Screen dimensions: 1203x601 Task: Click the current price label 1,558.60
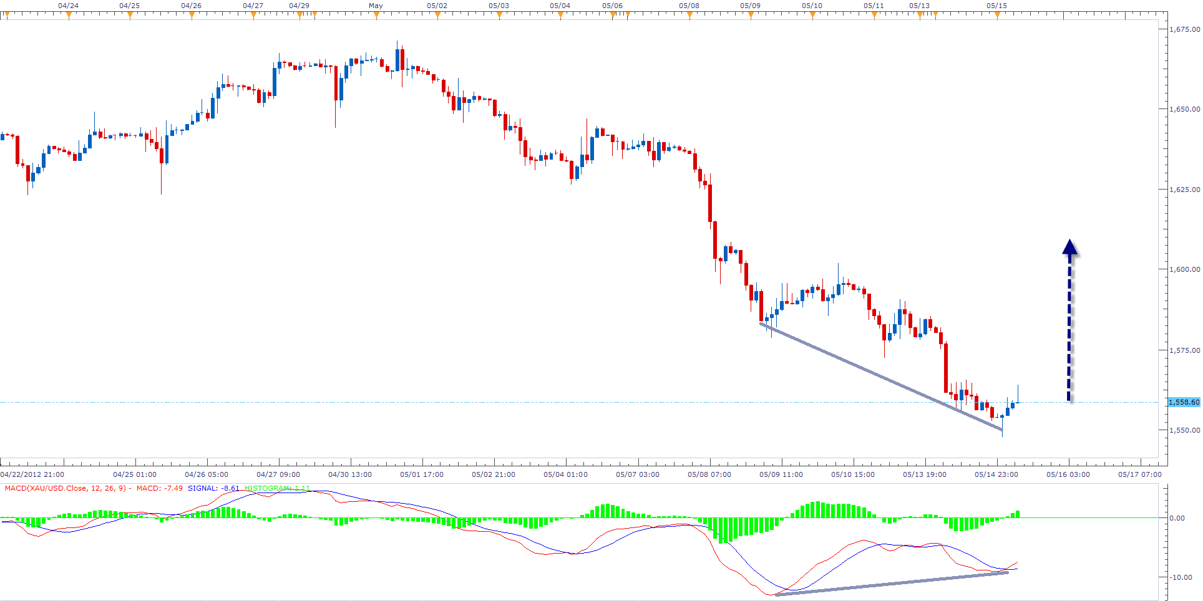coord(1184,403)
